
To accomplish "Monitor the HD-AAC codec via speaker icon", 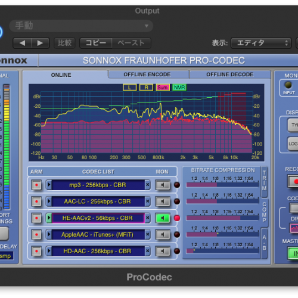I will coord(163,251).
